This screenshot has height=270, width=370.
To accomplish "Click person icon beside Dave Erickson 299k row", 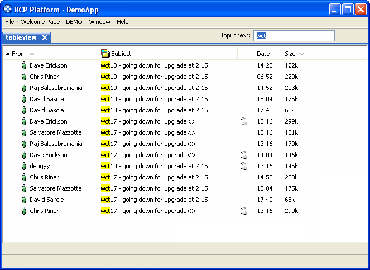I will (24, 121).
